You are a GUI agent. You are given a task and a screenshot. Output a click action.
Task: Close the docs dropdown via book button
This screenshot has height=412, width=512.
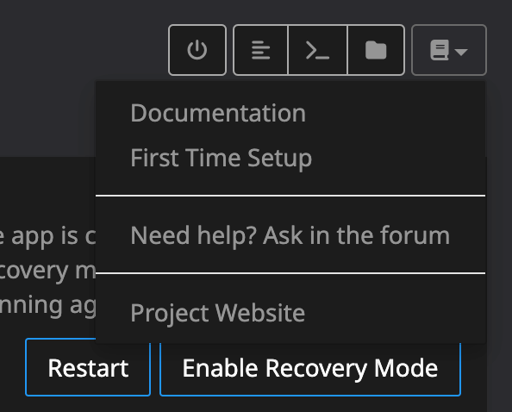coord(449,50)
